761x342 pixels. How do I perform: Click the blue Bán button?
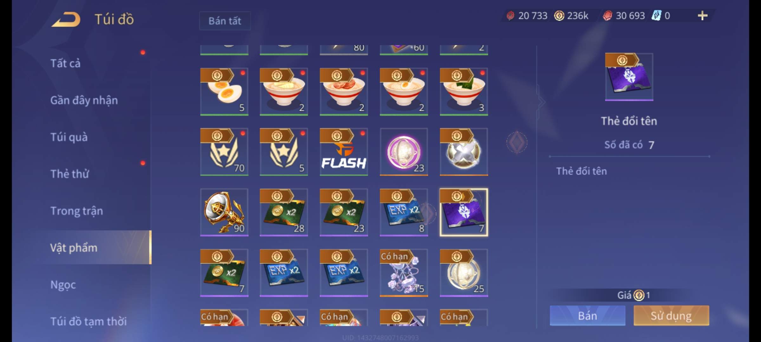tap(588, 315)
